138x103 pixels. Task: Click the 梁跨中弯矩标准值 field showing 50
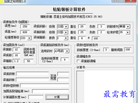coord(29,61)
